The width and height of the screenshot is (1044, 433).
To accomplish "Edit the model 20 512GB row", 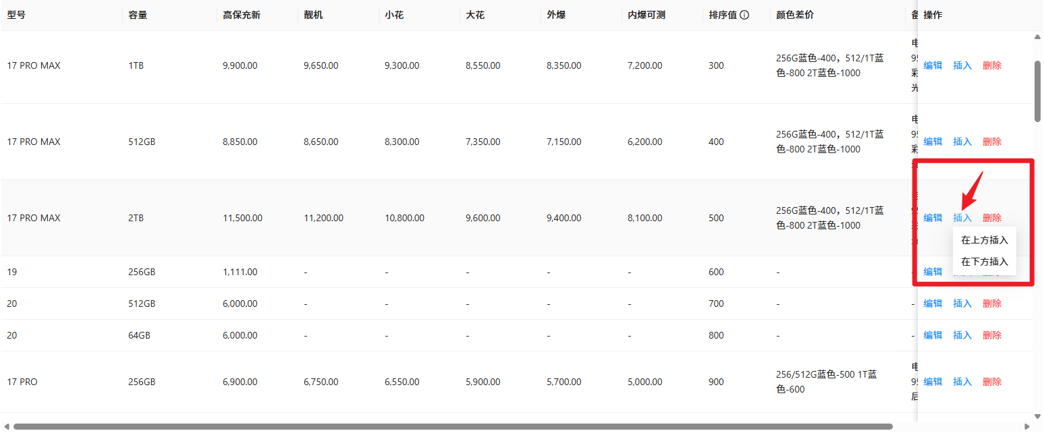I will point(933,304).
